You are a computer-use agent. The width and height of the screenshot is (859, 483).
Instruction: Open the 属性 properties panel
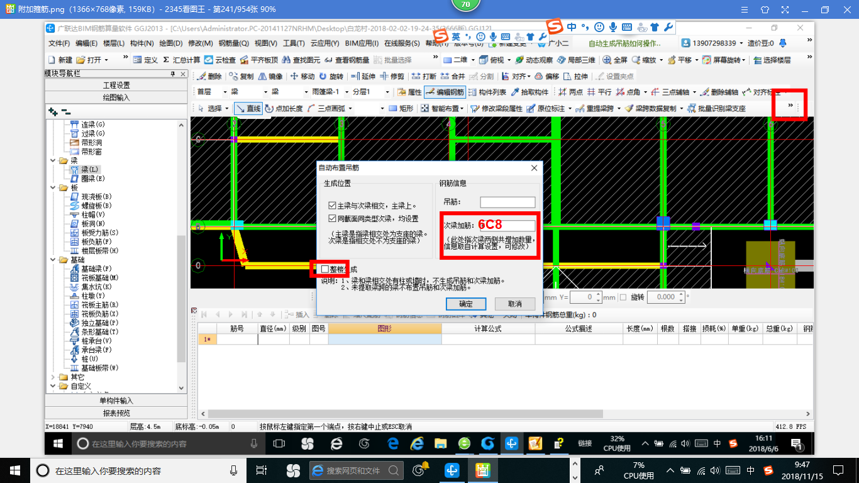409,92
